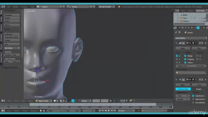The height and width of the screenshot is (117, 208).
Task: Click the OpenGL render image icon
Action: pyautogui.click(x=131, y=101)
